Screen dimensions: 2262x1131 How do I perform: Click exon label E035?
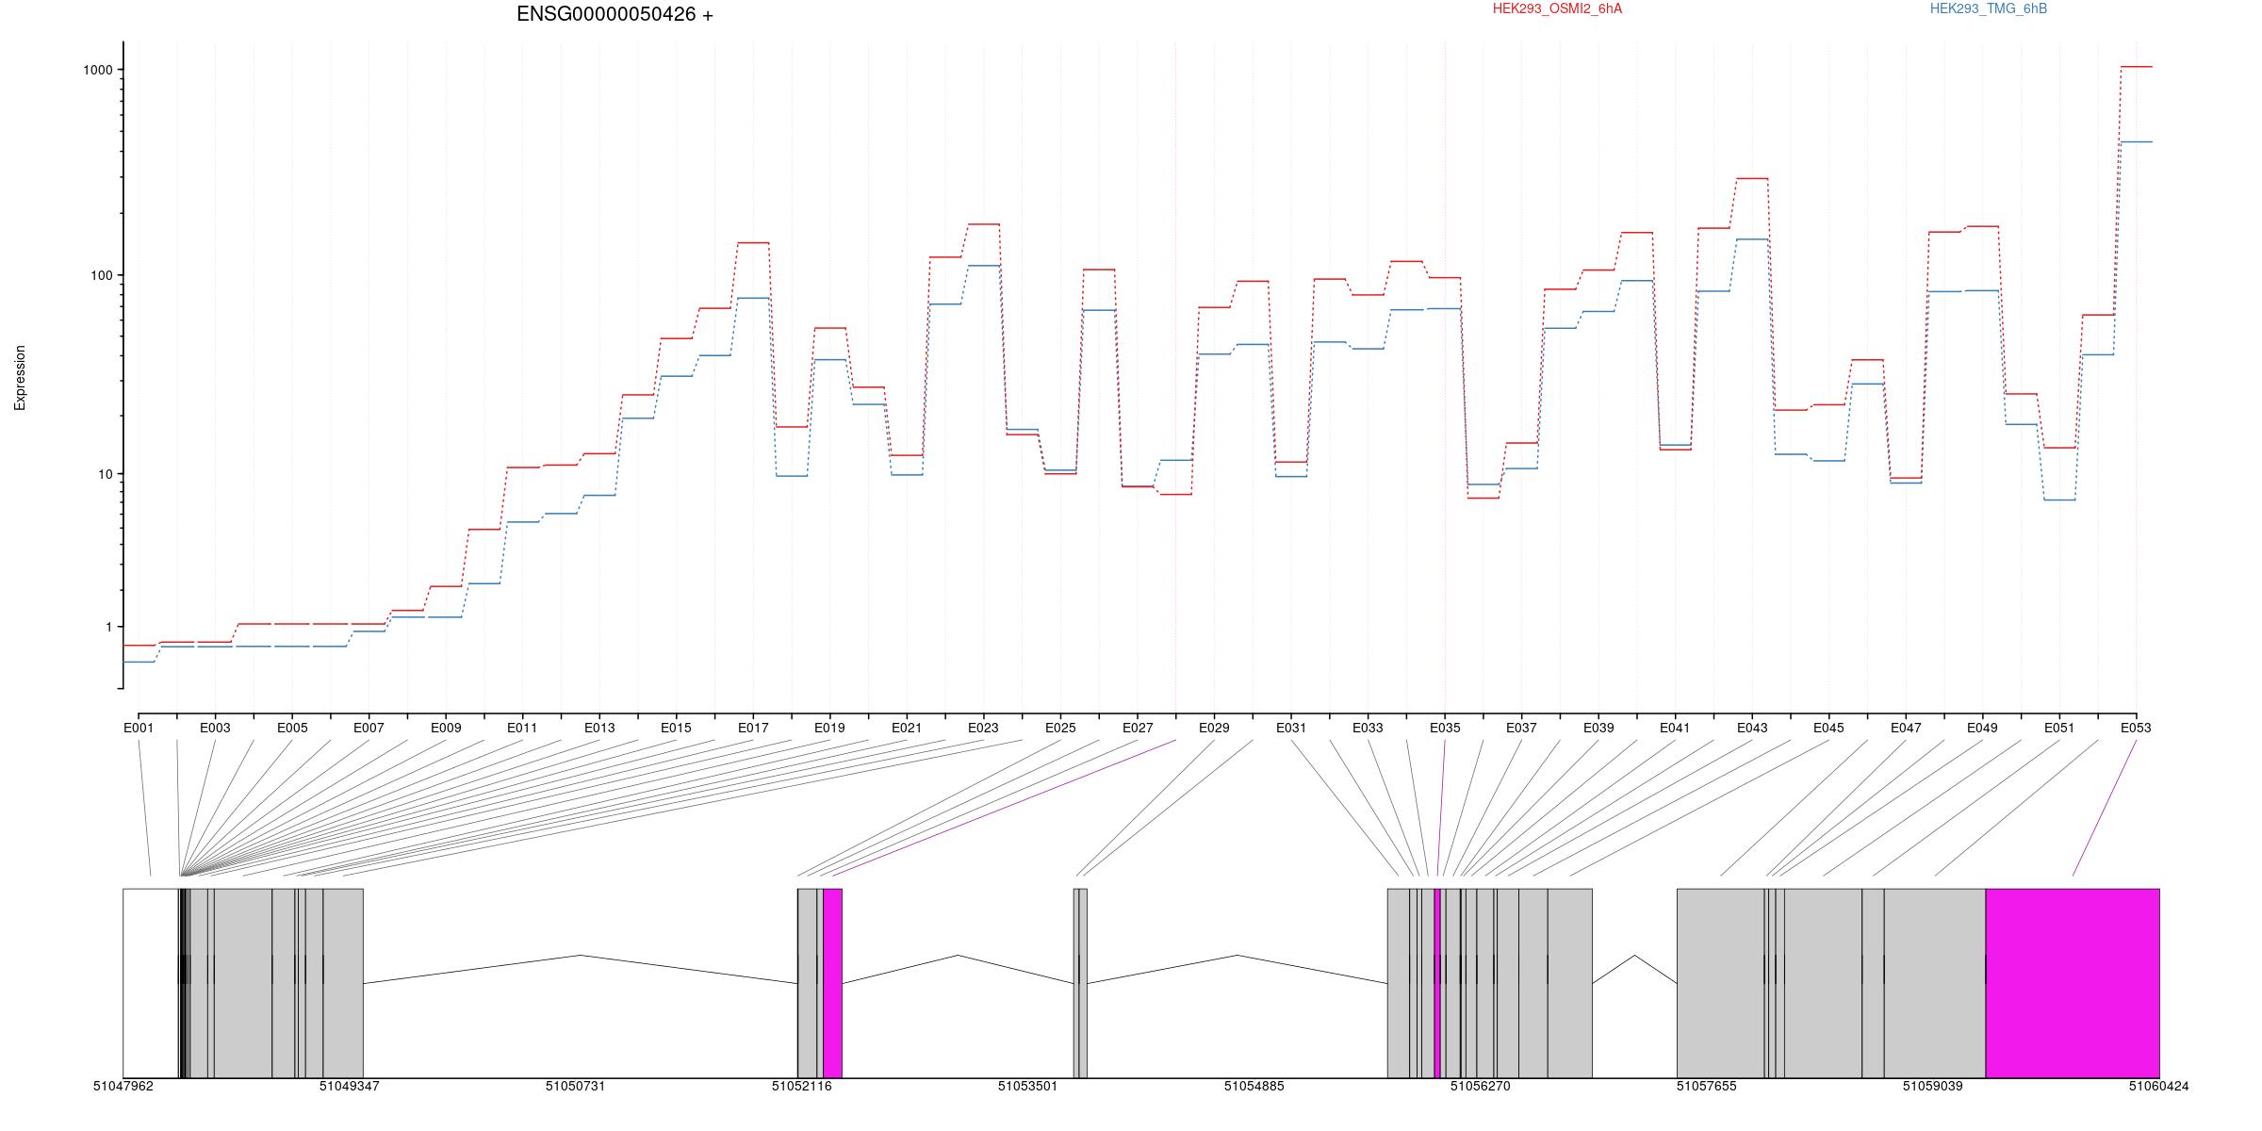[1445, 728]
